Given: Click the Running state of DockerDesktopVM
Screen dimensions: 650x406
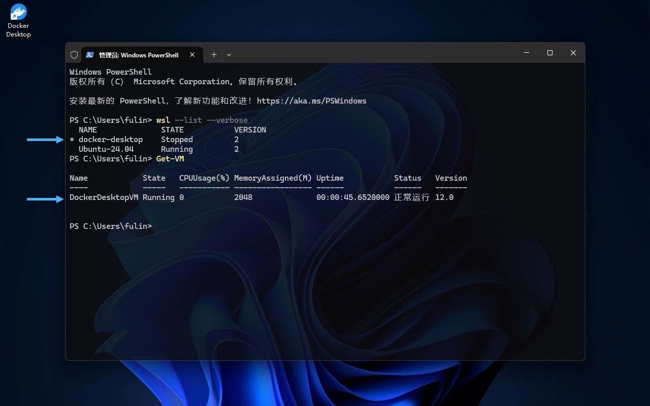Looking at the screenshot, I should (158, 197).
